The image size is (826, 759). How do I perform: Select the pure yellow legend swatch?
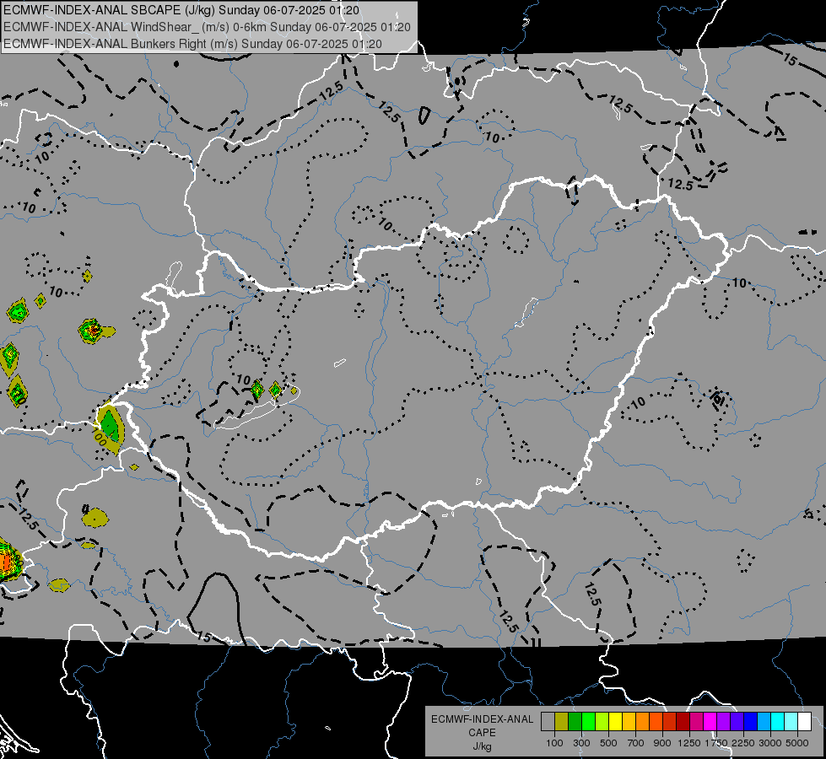[615, 721]
